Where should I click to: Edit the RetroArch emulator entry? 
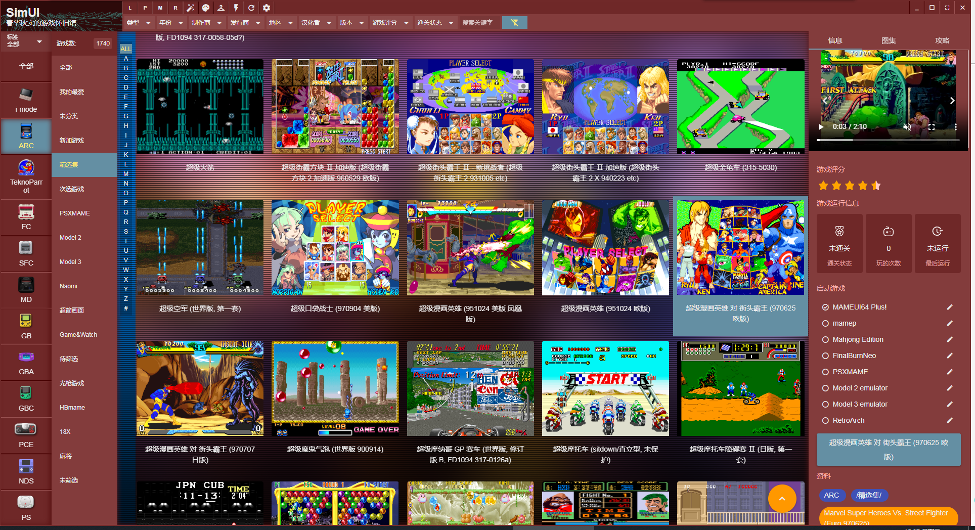pos(950,420)
